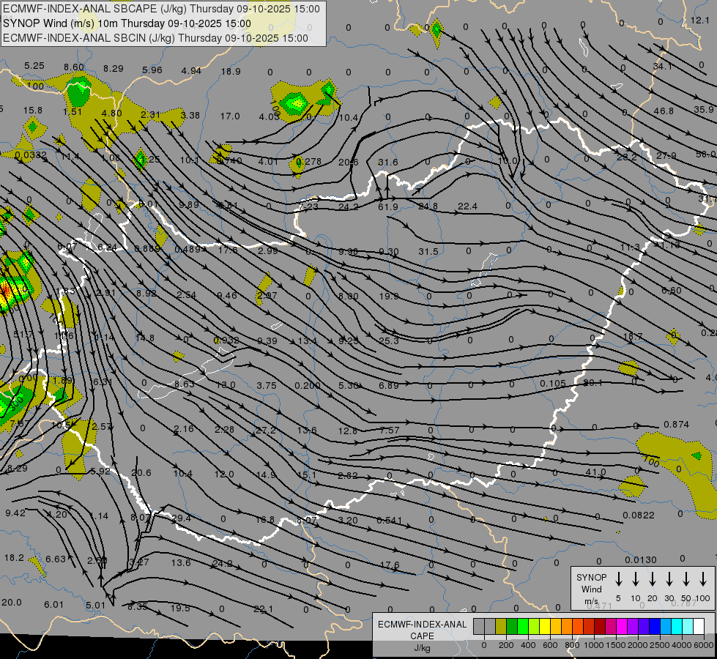Image resolution: width=717 pixels, height=659 pixels.
Task: Select the yellow CAPE swatch left of 600
Action: pyautogui.click(x=545, y=626)
